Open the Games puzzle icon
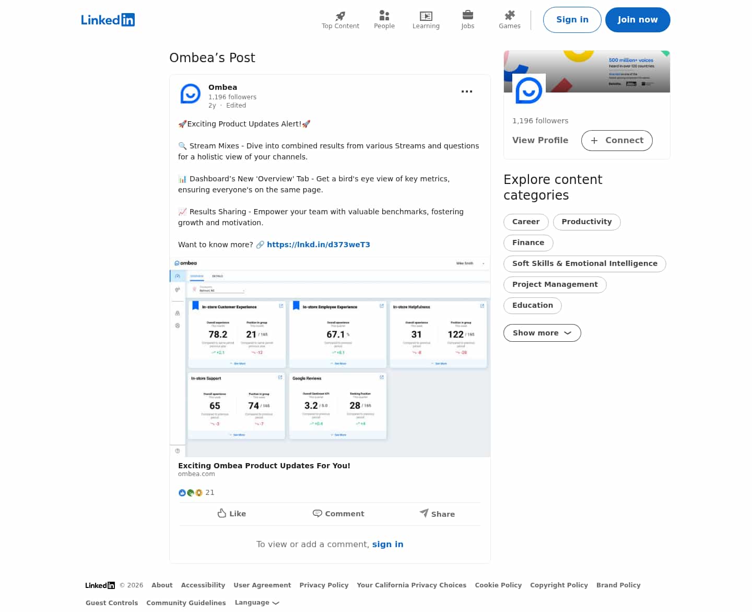This screenshot has width=752, height=612. click(510, 15)
